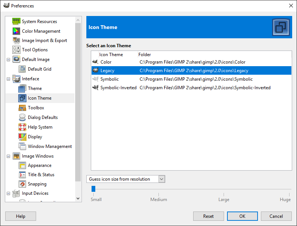Click the icon size slider handle
The height and width of the screenshot is (226, 297).
[x=93, y=189]
